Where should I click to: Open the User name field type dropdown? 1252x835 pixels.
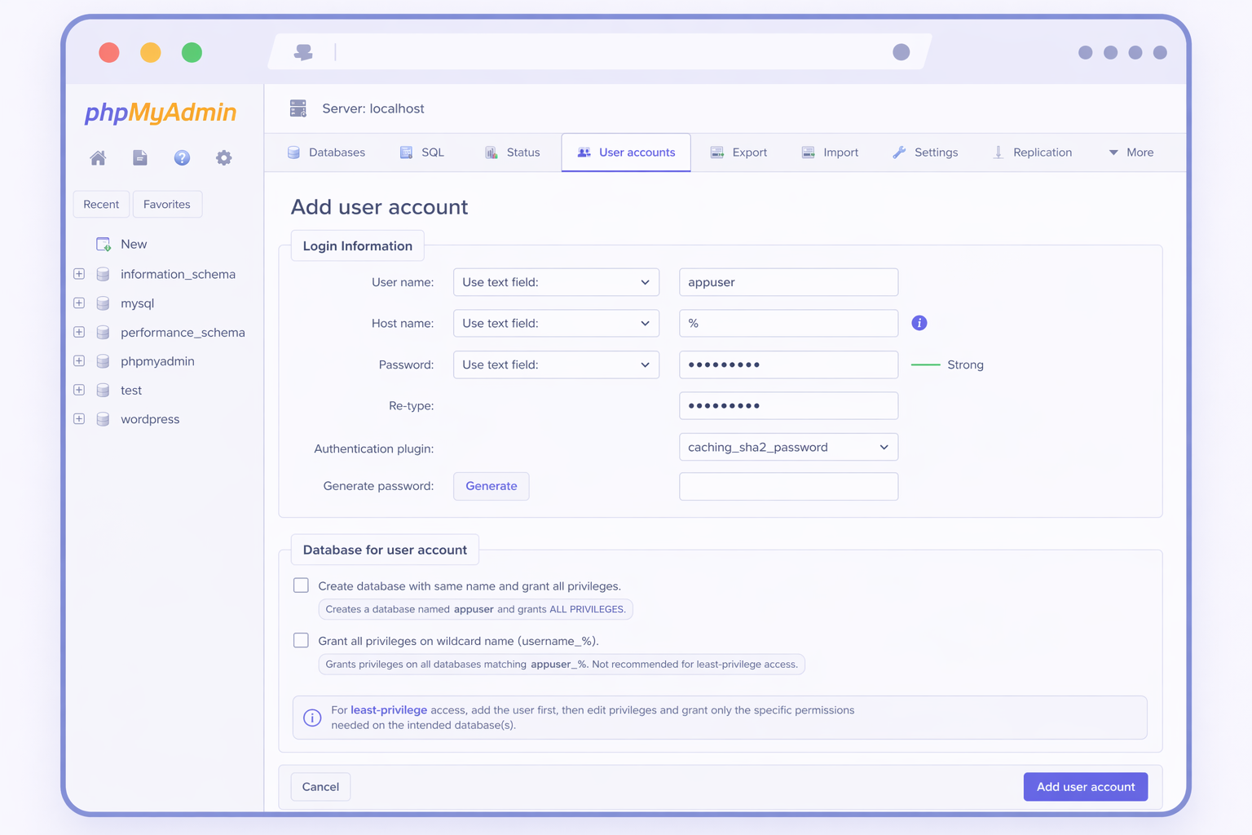click(x=555, y=282)
